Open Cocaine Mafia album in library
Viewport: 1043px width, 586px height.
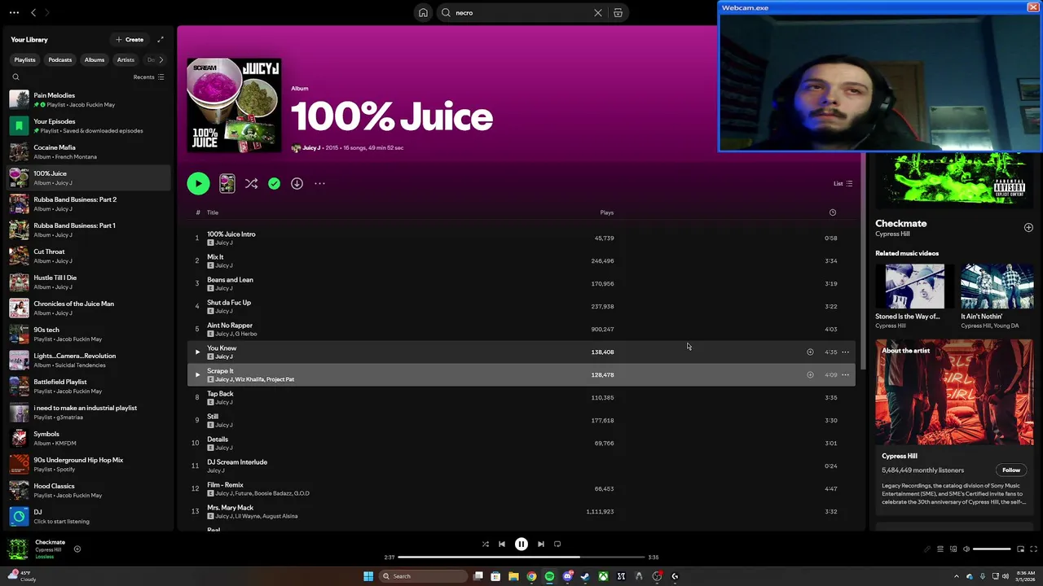(88, 152)
